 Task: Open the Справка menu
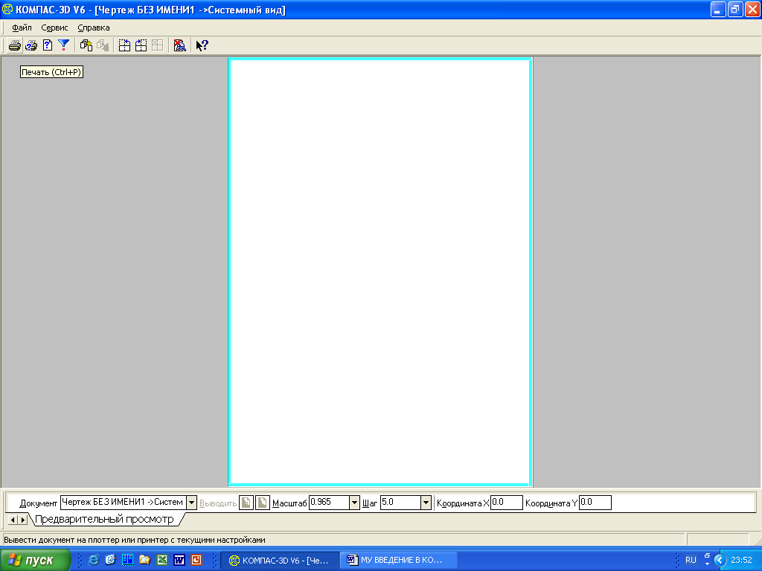tap(94, 28)
